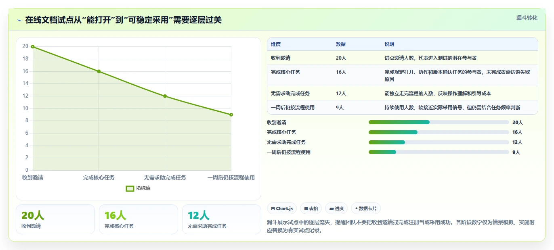
Task: Click the 无需求助完成任务 table row label
Action: pyautogui.click(x=290, y=94)
